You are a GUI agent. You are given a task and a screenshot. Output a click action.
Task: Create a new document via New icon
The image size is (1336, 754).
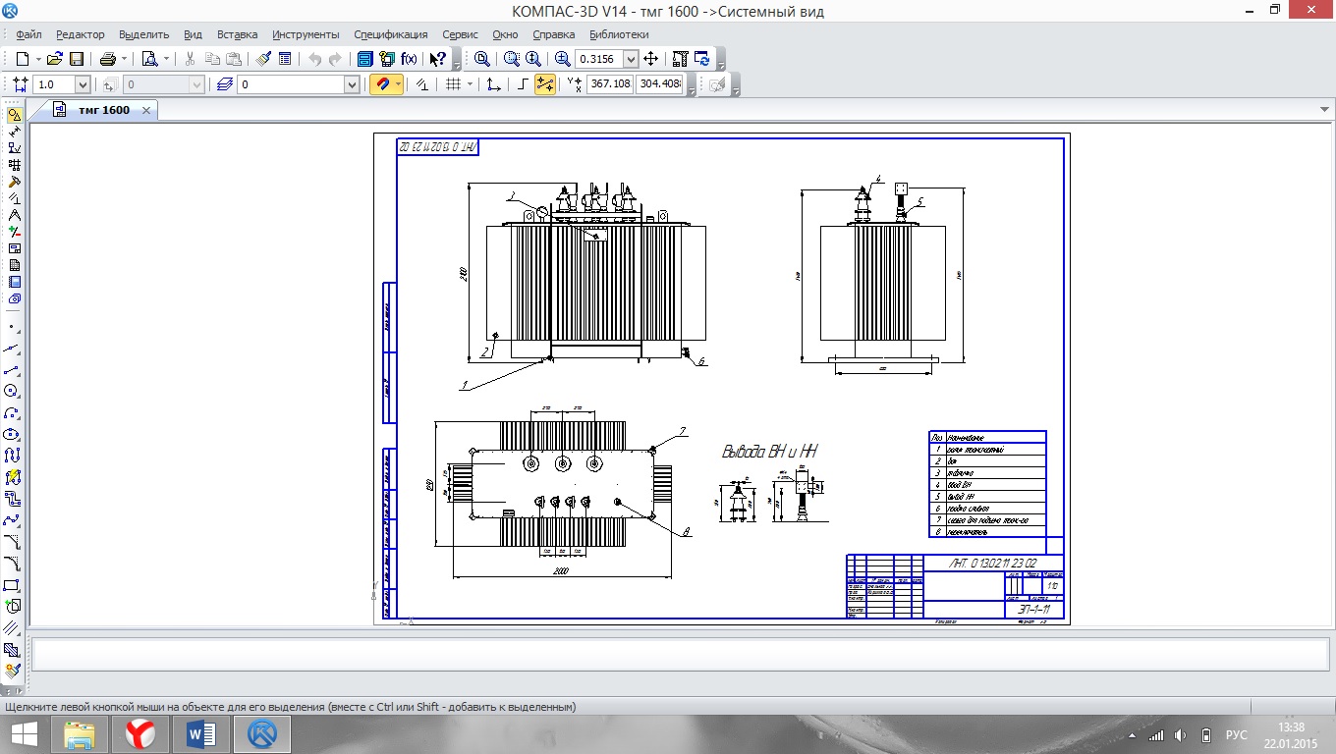pyautogui.click(x=22, y=59)
